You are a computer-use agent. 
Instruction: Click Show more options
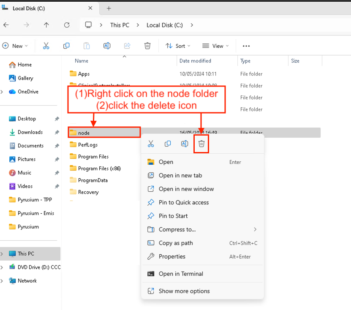point(203,291)
